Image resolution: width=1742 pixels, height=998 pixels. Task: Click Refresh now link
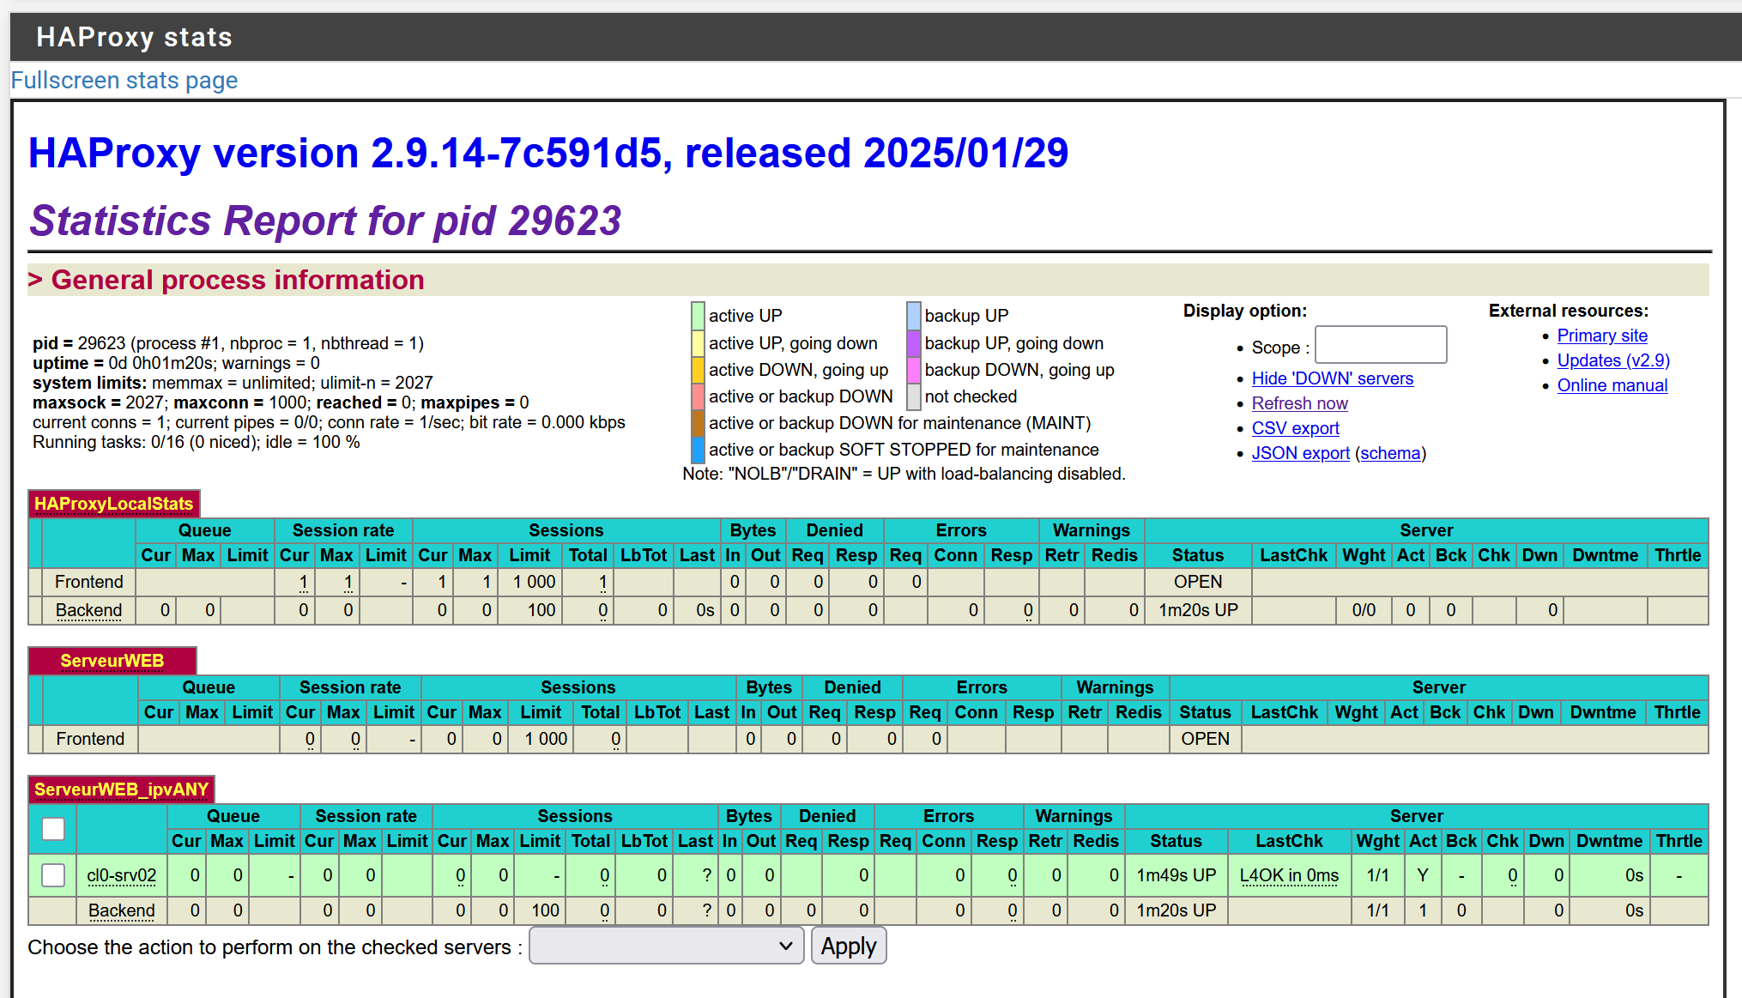point(1299,403)
